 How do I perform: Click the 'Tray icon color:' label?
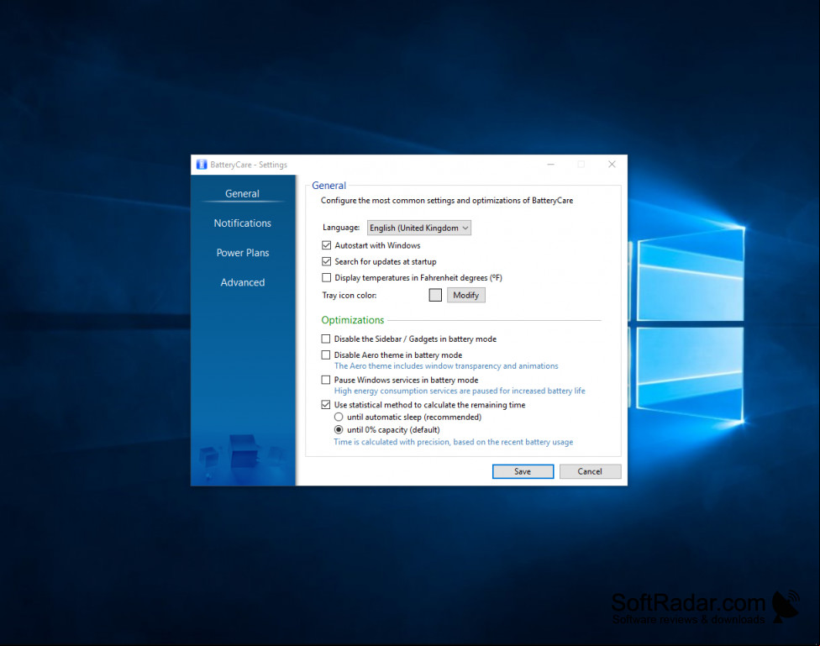click(350, 296)
